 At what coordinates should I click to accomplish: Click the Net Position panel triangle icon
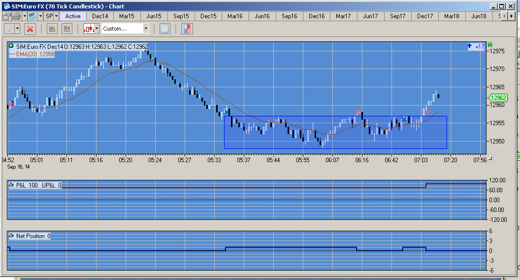11,236
